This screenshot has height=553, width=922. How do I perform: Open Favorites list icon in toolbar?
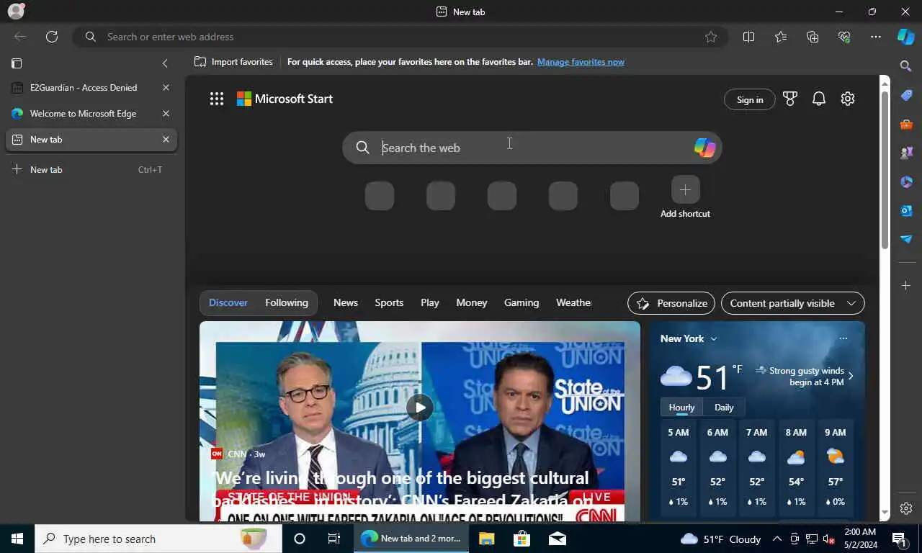point(781,37)
